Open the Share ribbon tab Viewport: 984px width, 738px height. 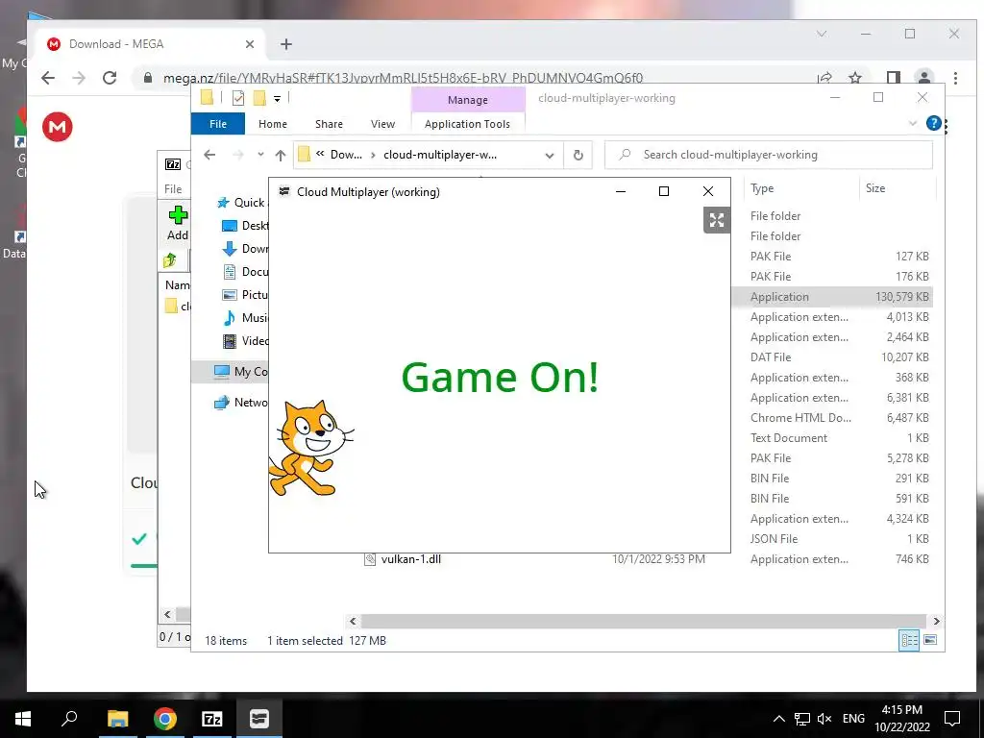pyautogui.click(x=329, y=124)
